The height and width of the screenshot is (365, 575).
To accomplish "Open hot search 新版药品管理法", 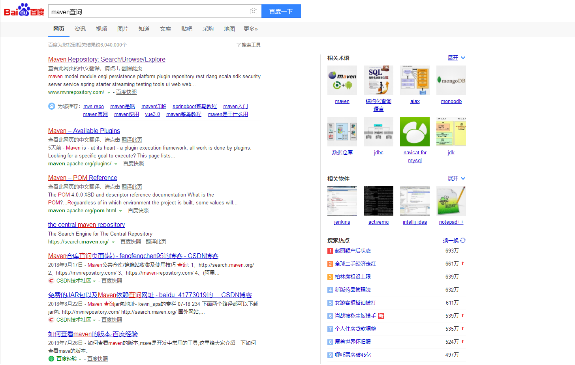I will tap(353, 290).
